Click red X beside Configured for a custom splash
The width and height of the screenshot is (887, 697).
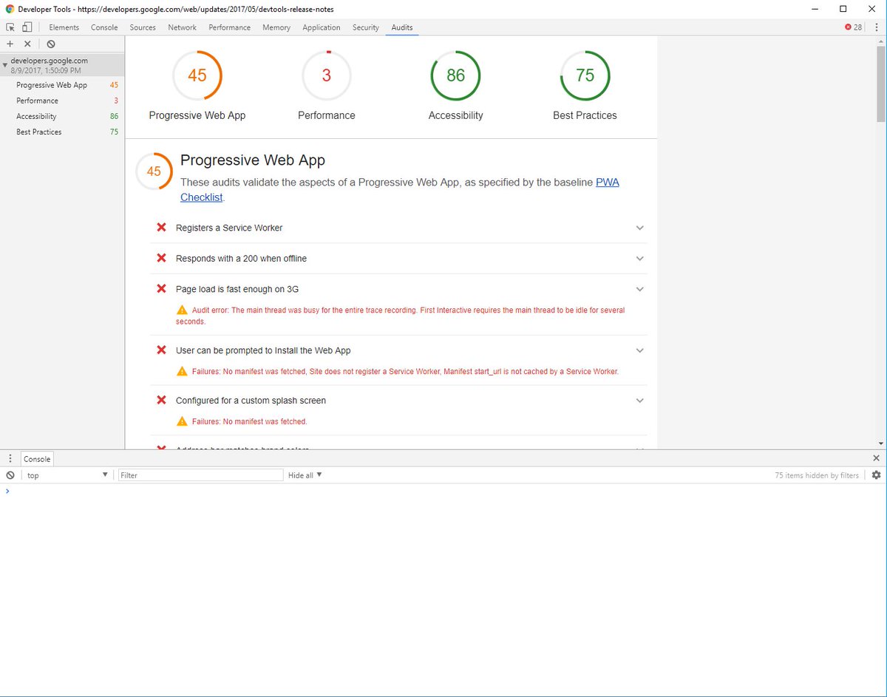[161, 400]
